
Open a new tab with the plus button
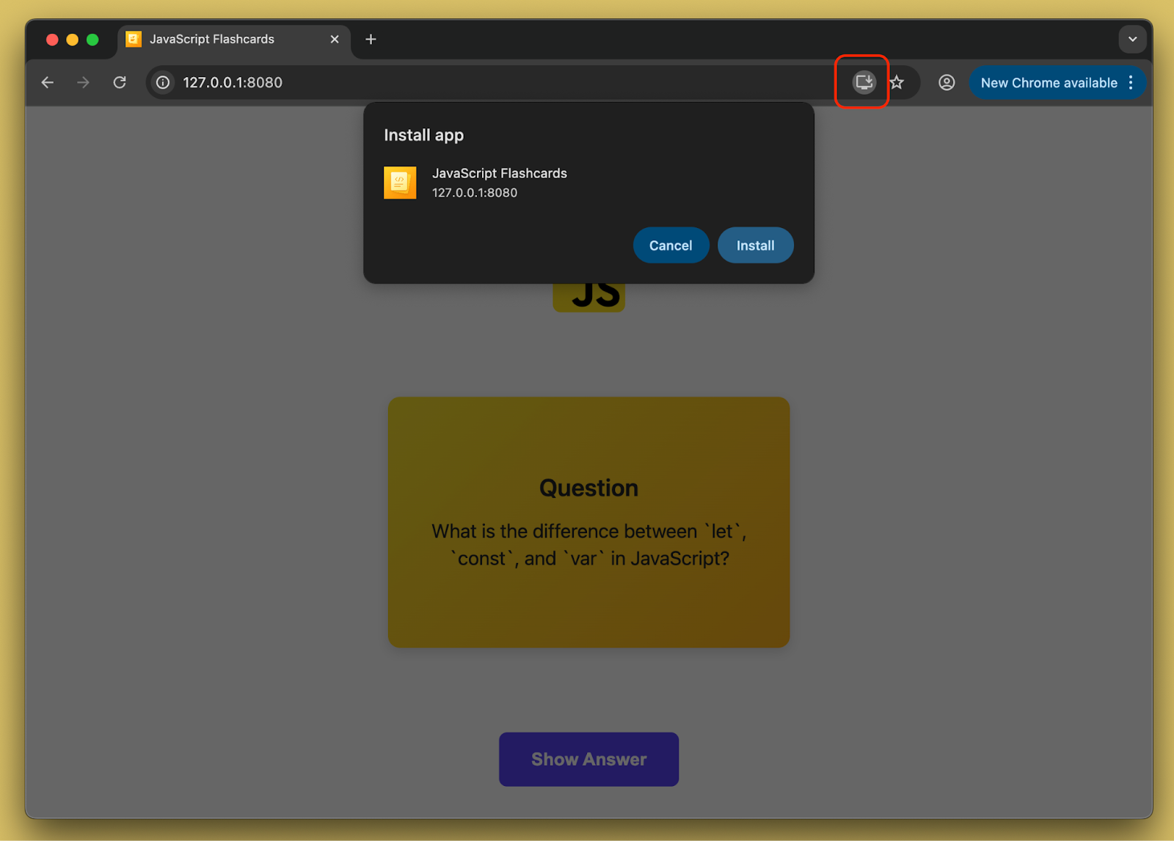[371, 39]
